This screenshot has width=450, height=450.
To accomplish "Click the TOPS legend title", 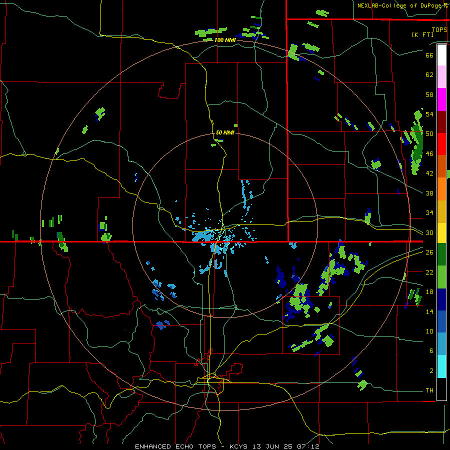I will click(439, 29).
